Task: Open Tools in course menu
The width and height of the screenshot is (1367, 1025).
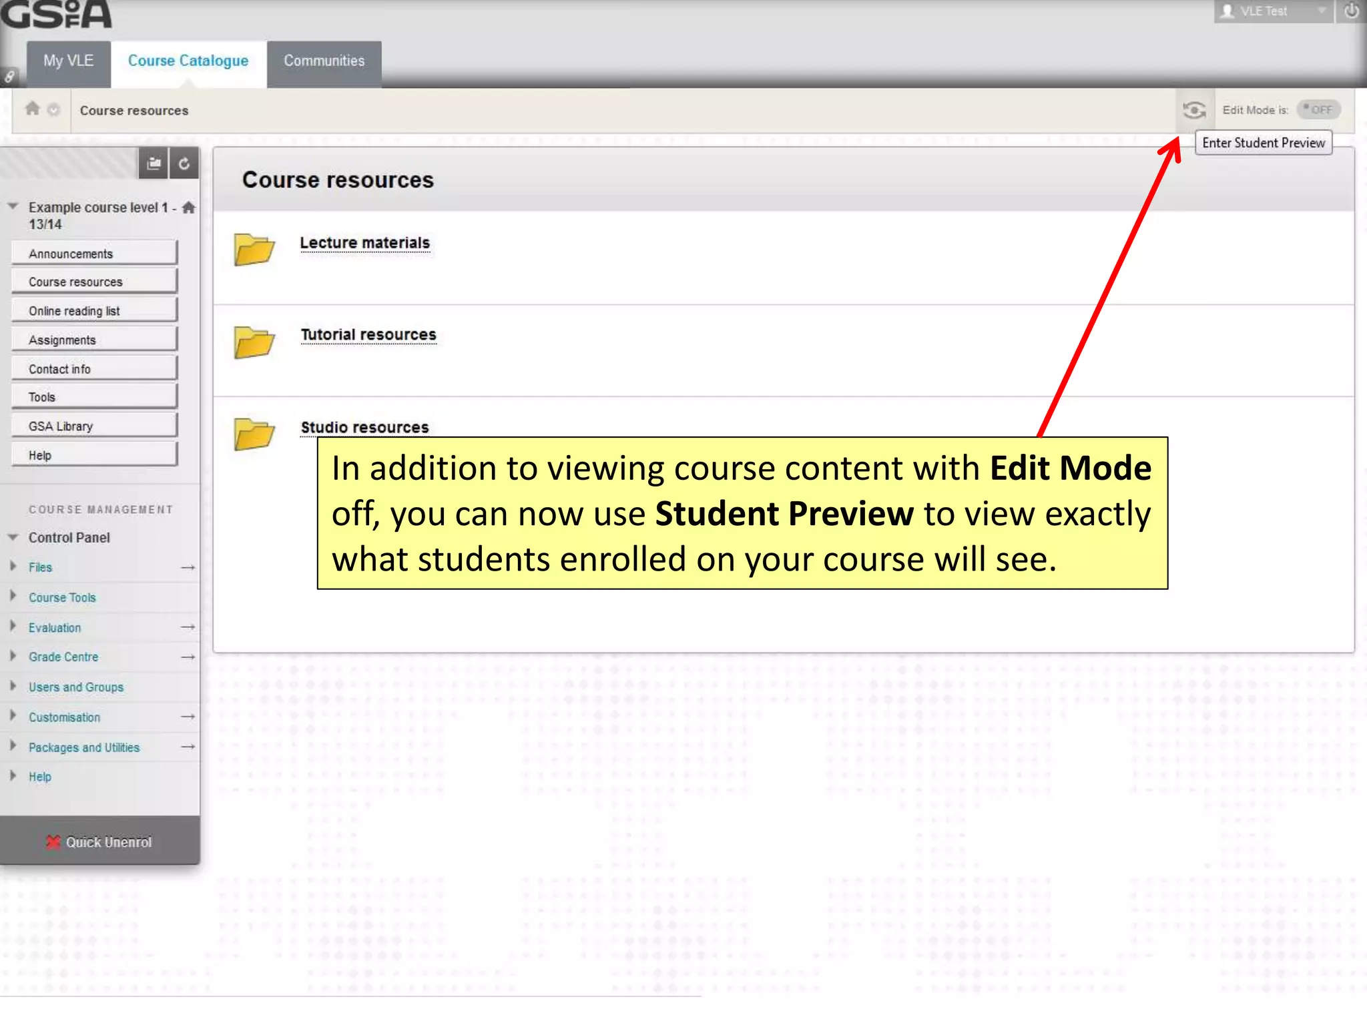Action: 94,397
